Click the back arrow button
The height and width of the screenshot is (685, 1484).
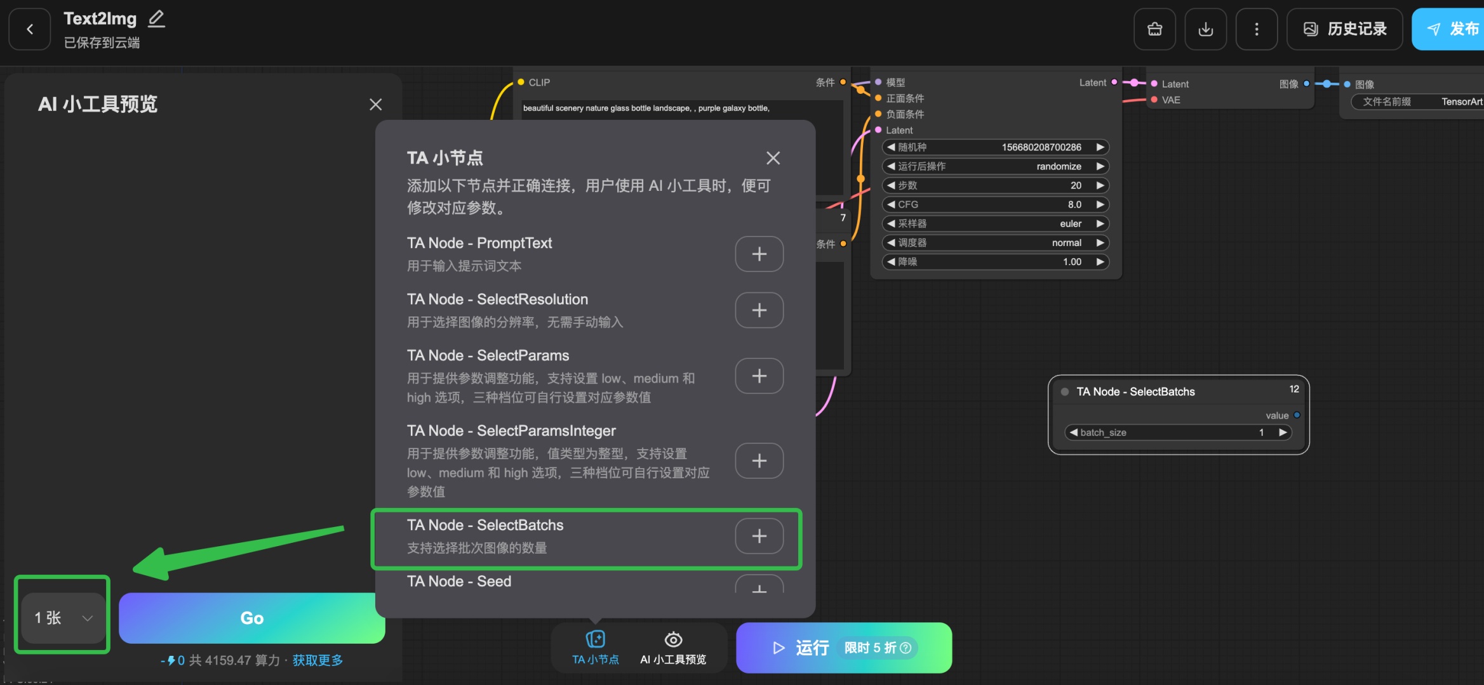[29, 29]
